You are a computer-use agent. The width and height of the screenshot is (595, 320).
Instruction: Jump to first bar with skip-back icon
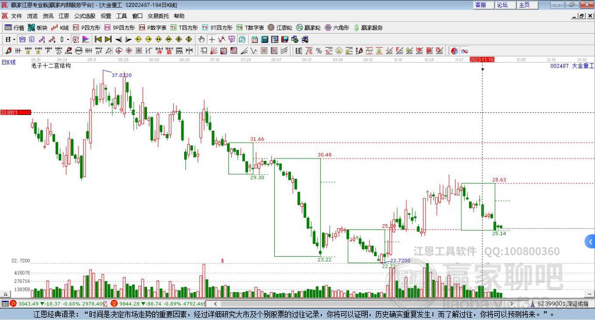coord(98,39)
